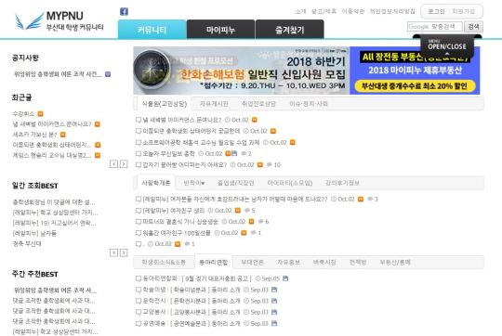This screenshot has height=336, width=502.
Task: Select the 즐겨찾기 main tab
Action: point(290,30)
